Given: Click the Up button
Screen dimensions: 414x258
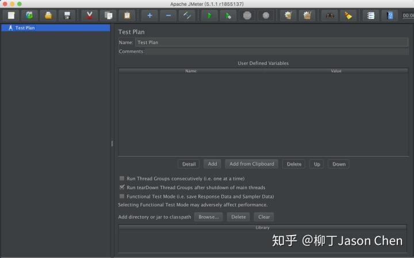Looking at the screenshot, I should [x=317, y=164].
